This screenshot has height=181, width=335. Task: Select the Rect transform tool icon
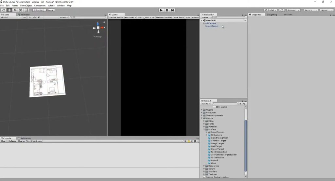click(x=26, y=10)
